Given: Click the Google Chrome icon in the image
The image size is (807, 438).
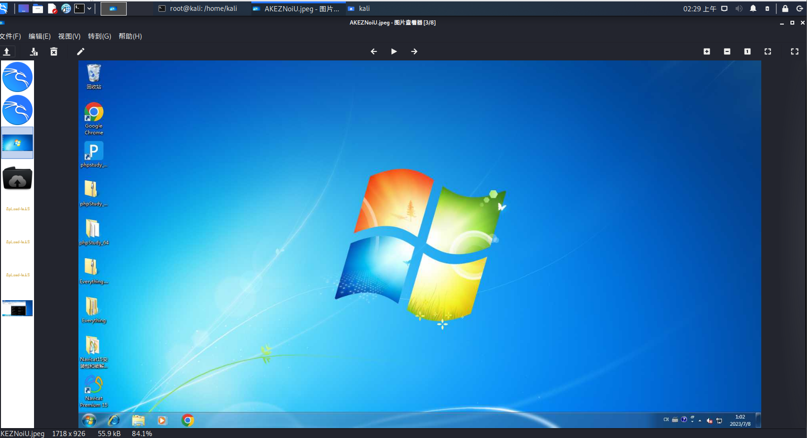Looking at the screenshot, I should (x=94, y=118).
